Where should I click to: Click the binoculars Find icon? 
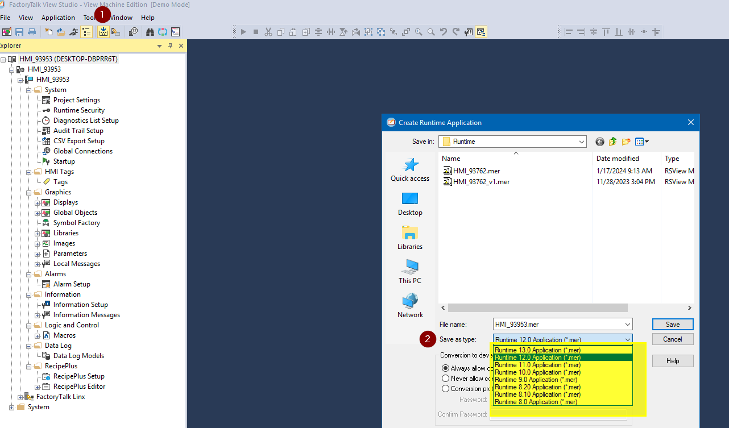tap(150, 32)
